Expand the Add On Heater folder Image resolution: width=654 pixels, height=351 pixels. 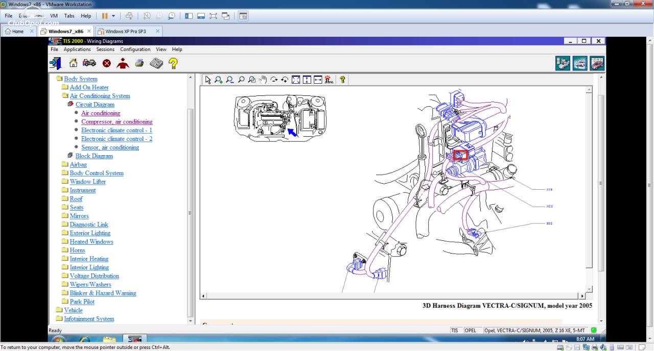(x=89, y=87)
